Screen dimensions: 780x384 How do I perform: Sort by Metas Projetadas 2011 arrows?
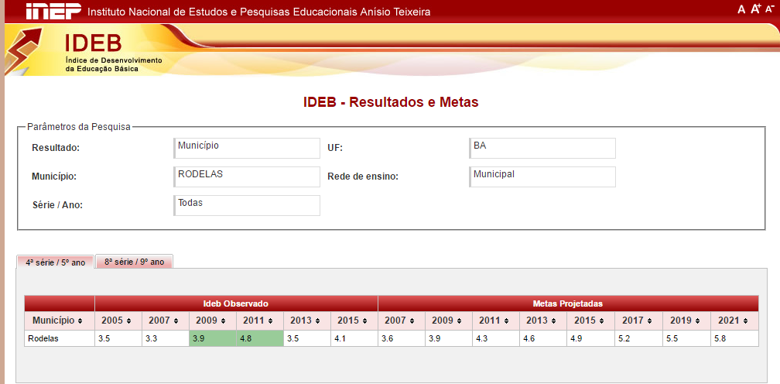point(508,321)
